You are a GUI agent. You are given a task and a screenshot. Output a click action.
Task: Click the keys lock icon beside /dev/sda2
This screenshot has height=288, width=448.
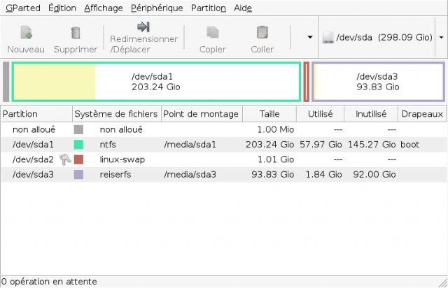(x=65, y=159)
